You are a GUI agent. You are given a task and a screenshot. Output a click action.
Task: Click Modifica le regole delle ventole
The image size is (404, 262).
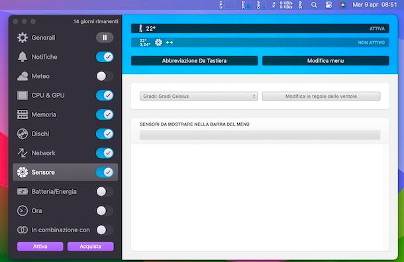[321, 96]
